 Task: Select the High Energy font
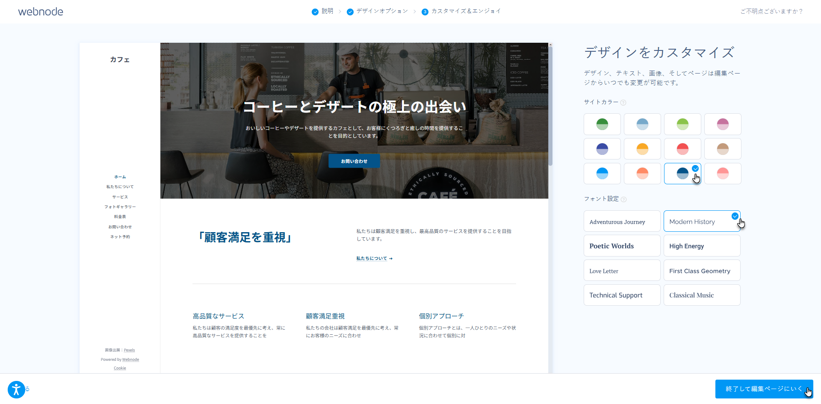click(702, 246)
